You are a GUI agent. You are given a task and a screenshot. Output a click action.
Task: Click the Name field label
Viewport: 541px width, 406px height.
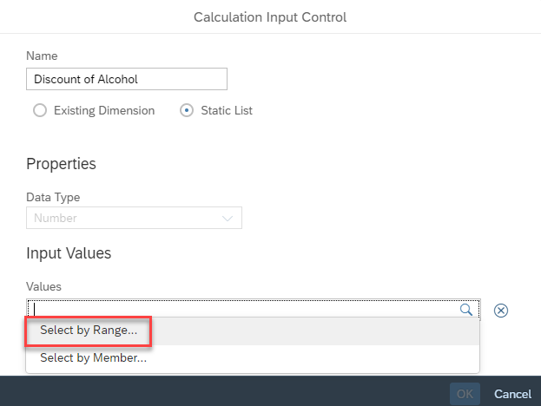pyautogui.click(x=43, y=55)
